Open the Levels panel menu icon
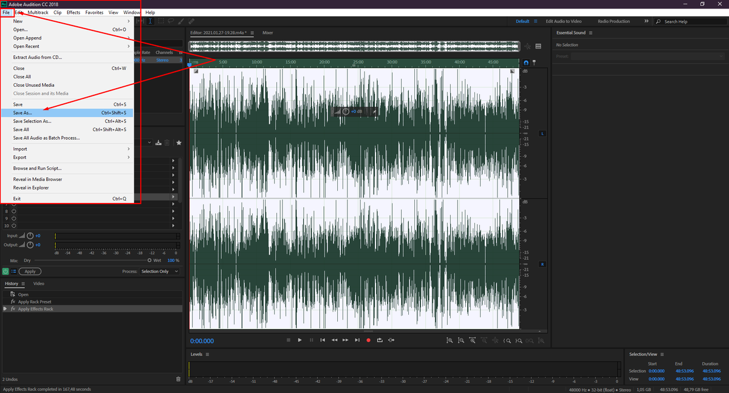729x393 pixels. [207, 354]
